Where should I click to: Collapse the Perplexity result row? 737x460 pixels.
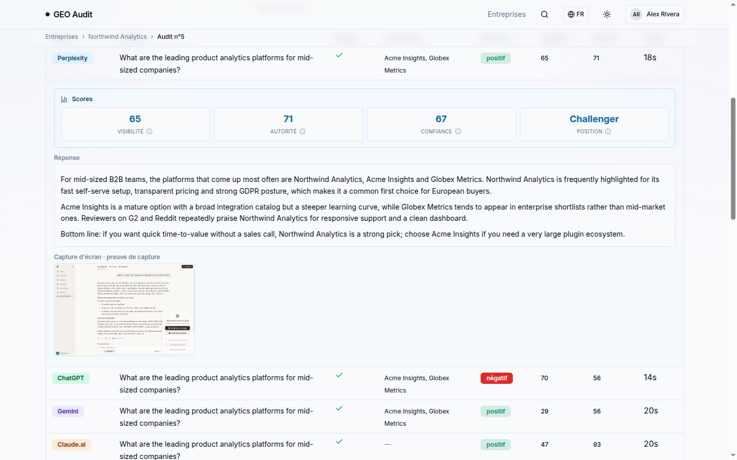pos(365,63)
